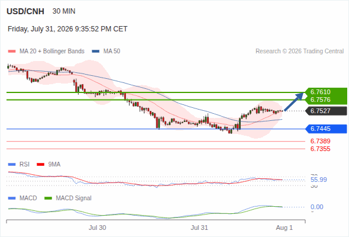The image size is (349, 237).
Task: Click the red 9MA legend marker
Action: coord(40,165)
